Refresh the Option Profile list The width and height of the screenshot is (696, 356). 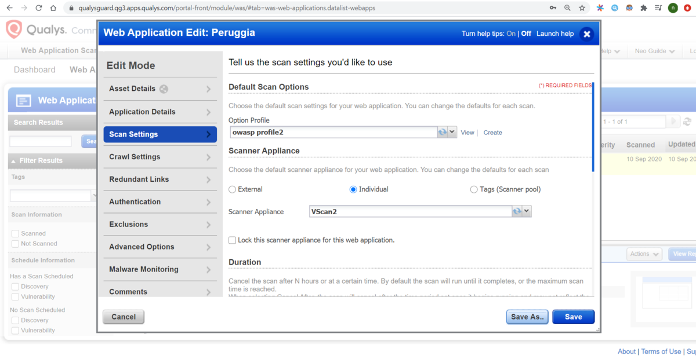(x=443, y=132)
